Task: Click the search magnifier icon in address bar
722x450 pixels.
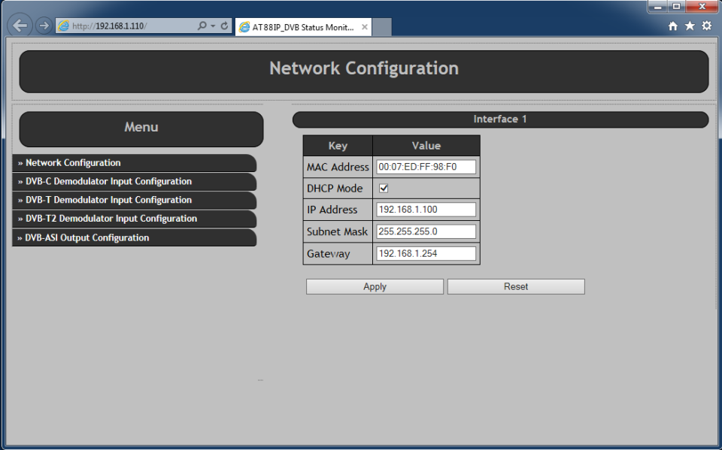Action: click(202, 26)
